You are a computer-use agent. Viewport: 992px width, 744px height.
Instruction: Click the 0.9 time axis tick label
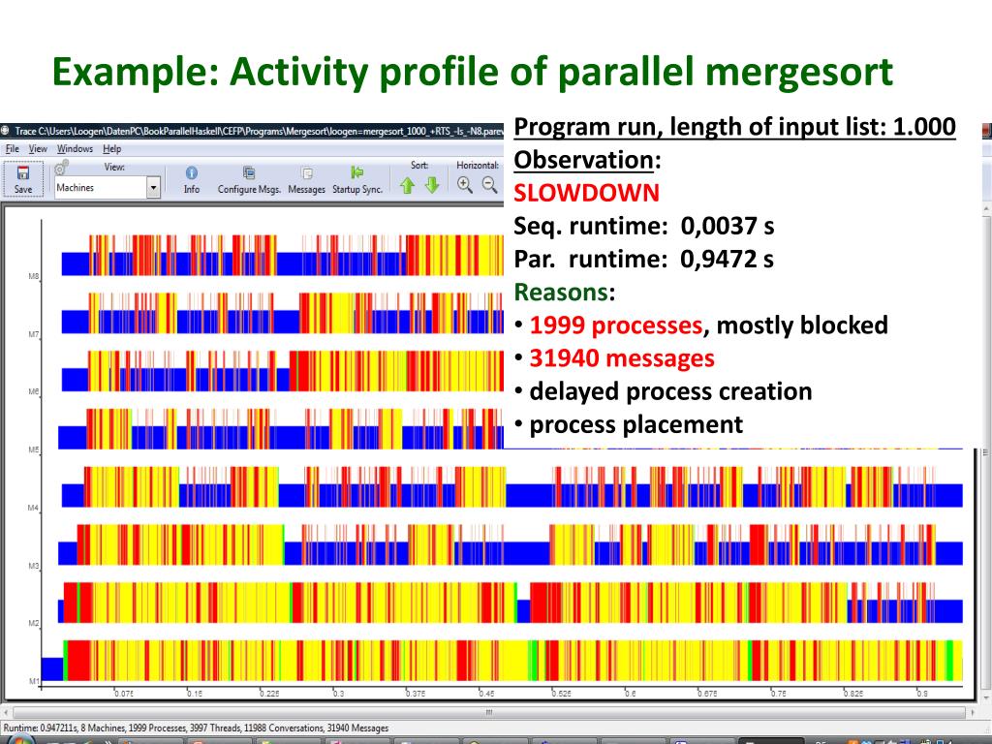(x=922, y=694)
